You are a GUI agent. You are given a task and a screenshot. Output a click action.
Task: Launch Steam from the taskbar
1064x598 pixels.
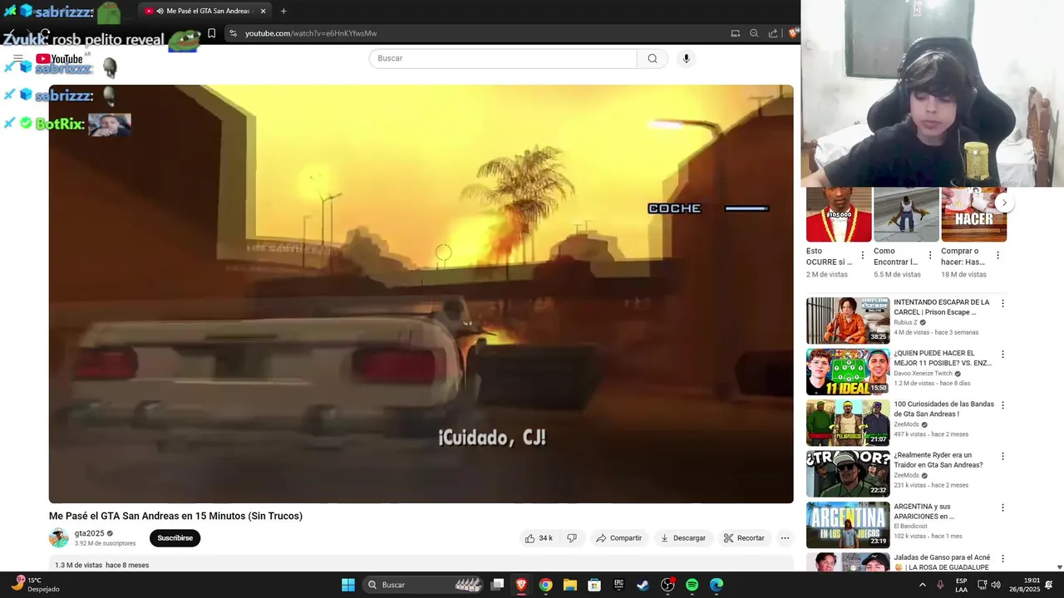point(643,585)
